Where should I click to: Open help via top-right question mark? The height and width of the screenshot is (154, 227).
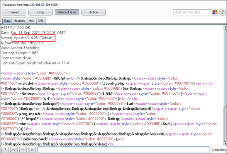coord(222,12)
